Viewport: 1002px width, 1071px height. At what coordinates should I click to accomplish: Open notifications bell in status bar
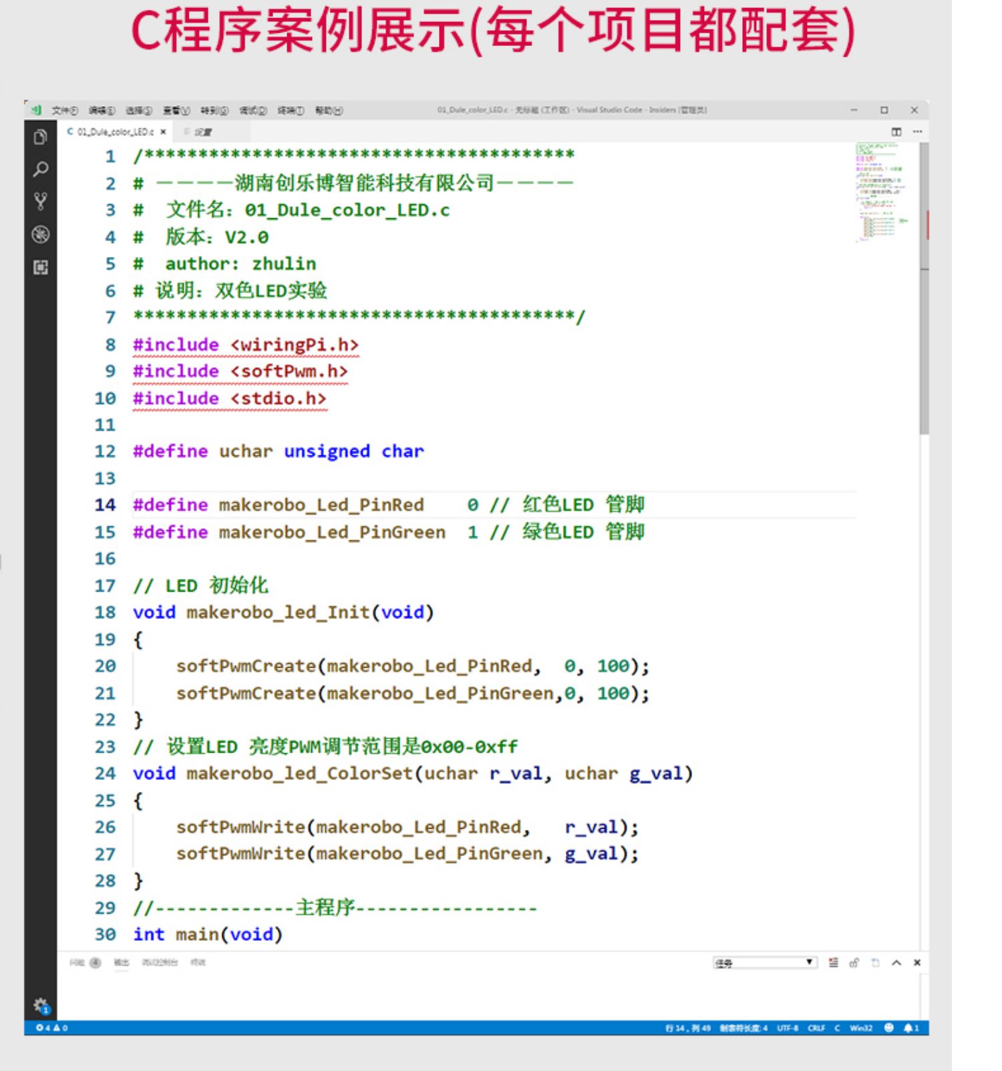point(911,1028)
